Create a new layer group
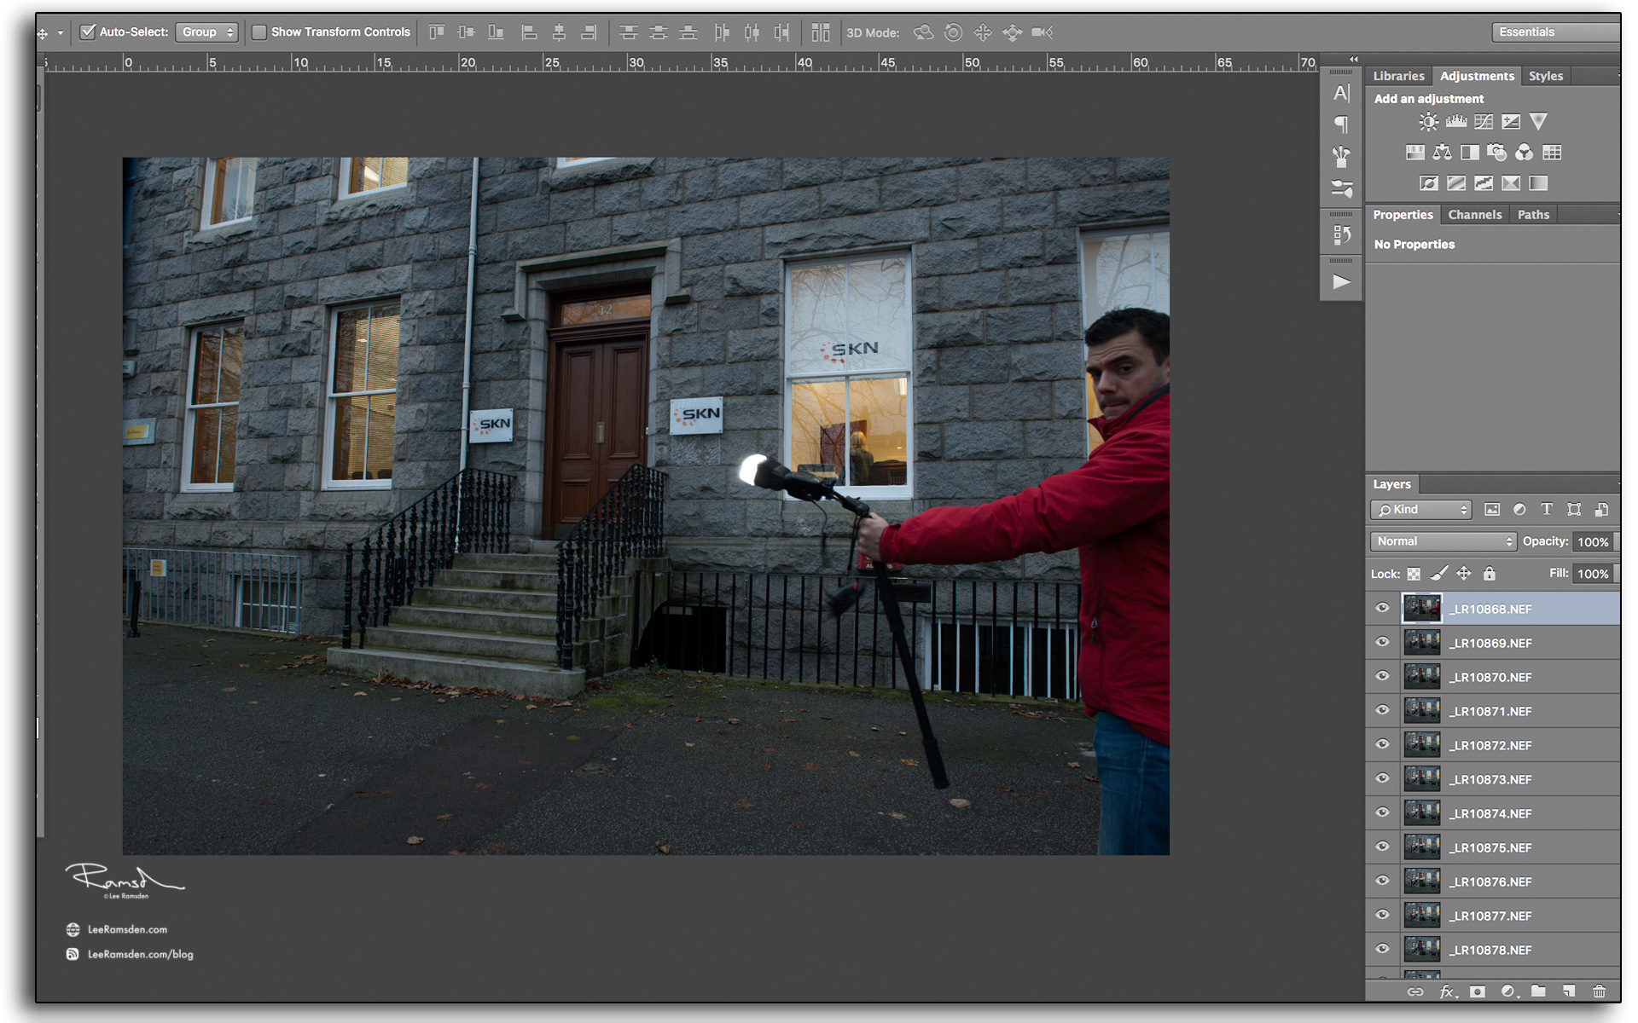Screen dimensions: 1638x1023 pos(1538,991)
